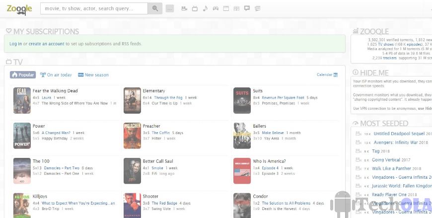Image resolution: width=432 pixels, height=218 pixels.
Task: Open the Power poster thumbnail
Action: (x=22, y=136)
